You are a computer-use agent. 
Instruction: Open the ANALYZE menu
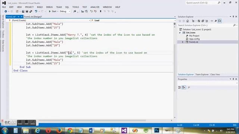(x=95, y=7)
